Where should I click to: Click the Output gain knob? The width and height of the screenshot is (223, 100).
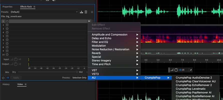(x=16, y=64)
